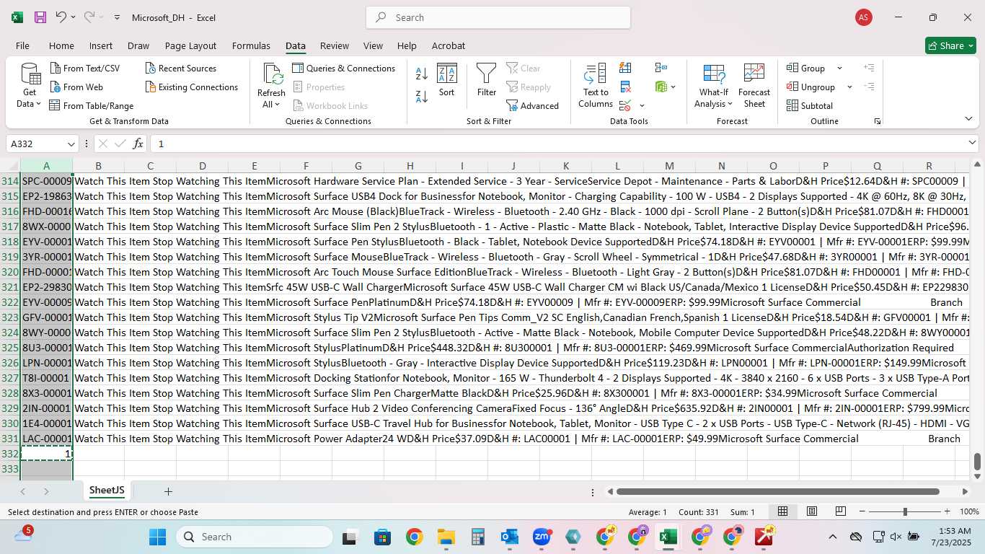This screenshot has height=554, width=985.
Task: Expand the Refresh All dropdown arrow
Action: [278, 105]
